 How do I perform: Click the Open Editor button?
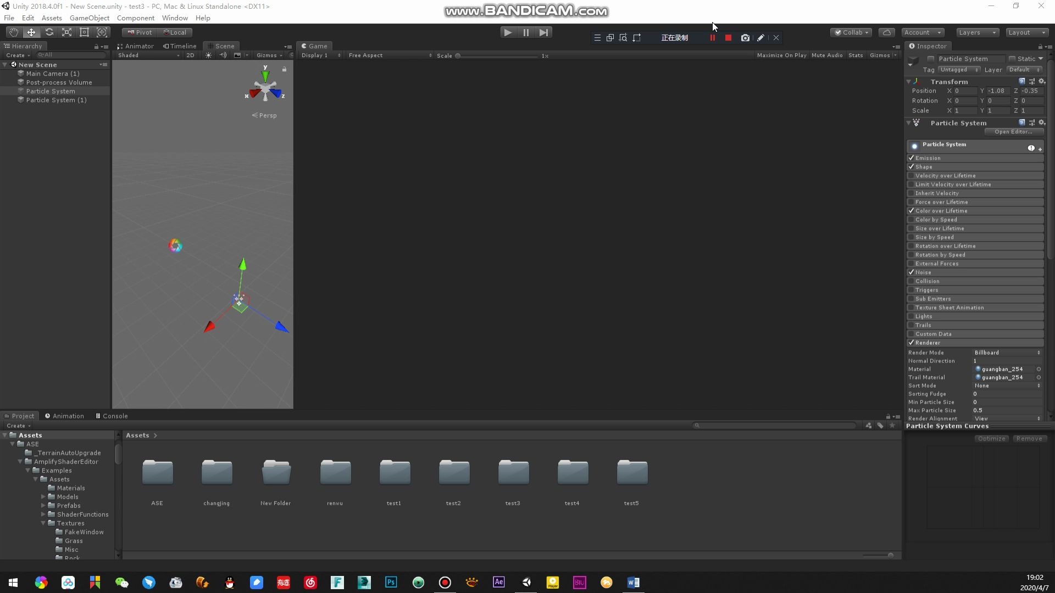point(1013,132)
